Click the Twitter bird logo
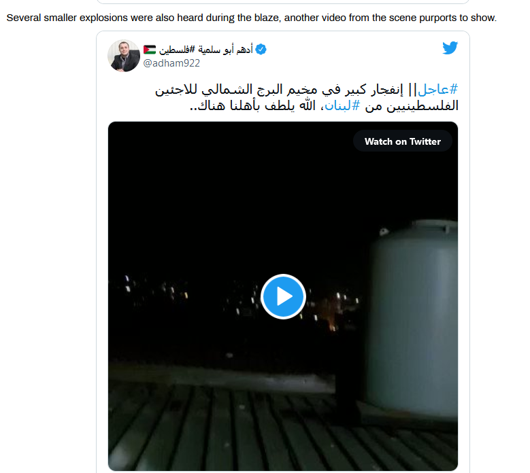Viewport: 530px width, 473px height. 450,48
